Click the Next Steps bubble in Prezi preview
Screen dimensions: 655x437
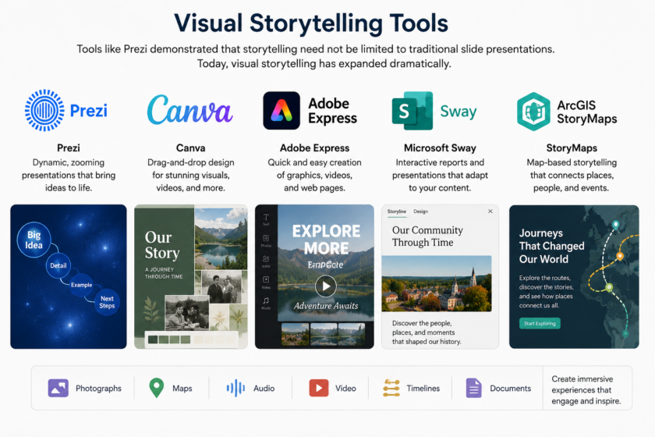pyautogui.click(x=108, y=302)
